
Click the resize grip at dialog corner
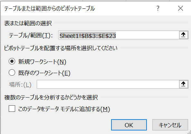click(189, 132)
